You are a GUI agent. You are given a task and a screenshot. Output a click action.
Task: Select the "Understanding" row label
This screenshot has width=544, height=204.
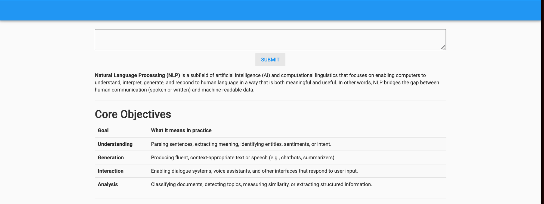click(x=115, y=144)
